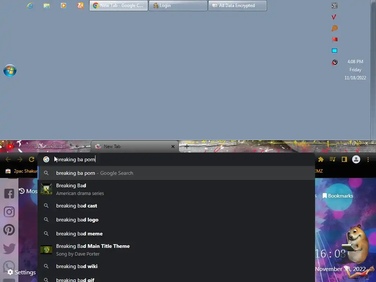Open the Chrome extensions puzzle icon

pos(321,159)
